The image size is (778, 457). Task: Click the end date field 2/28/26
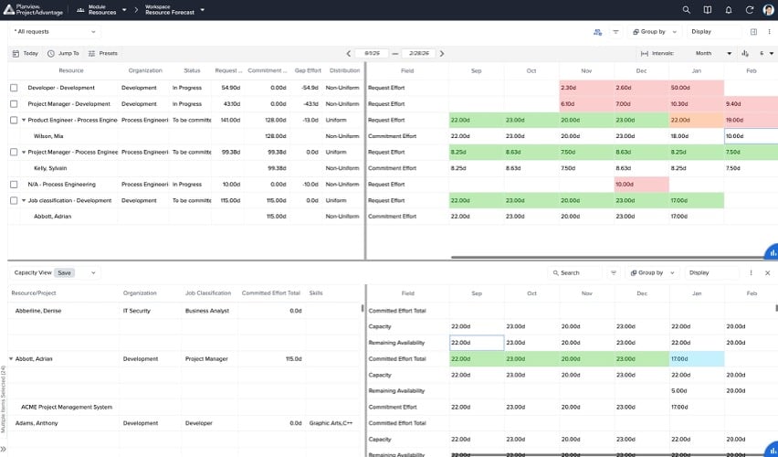[419, 53]
